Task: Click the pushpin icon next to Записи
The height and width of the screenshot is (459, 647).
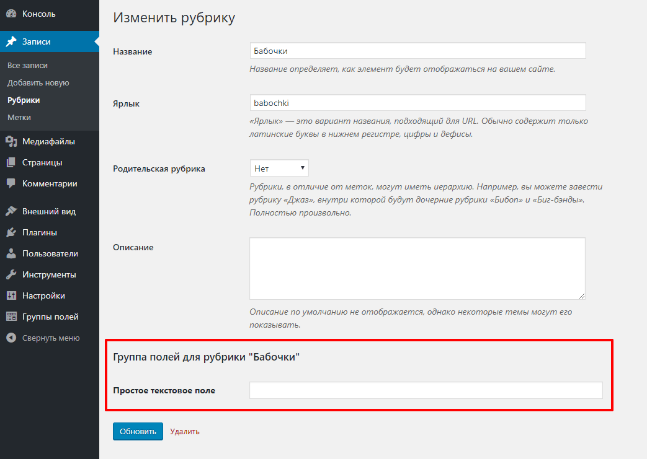Action: (x=11, y=42)
